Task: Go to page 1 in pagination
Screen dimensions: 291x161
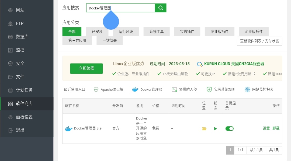Action: pos(230,150)
